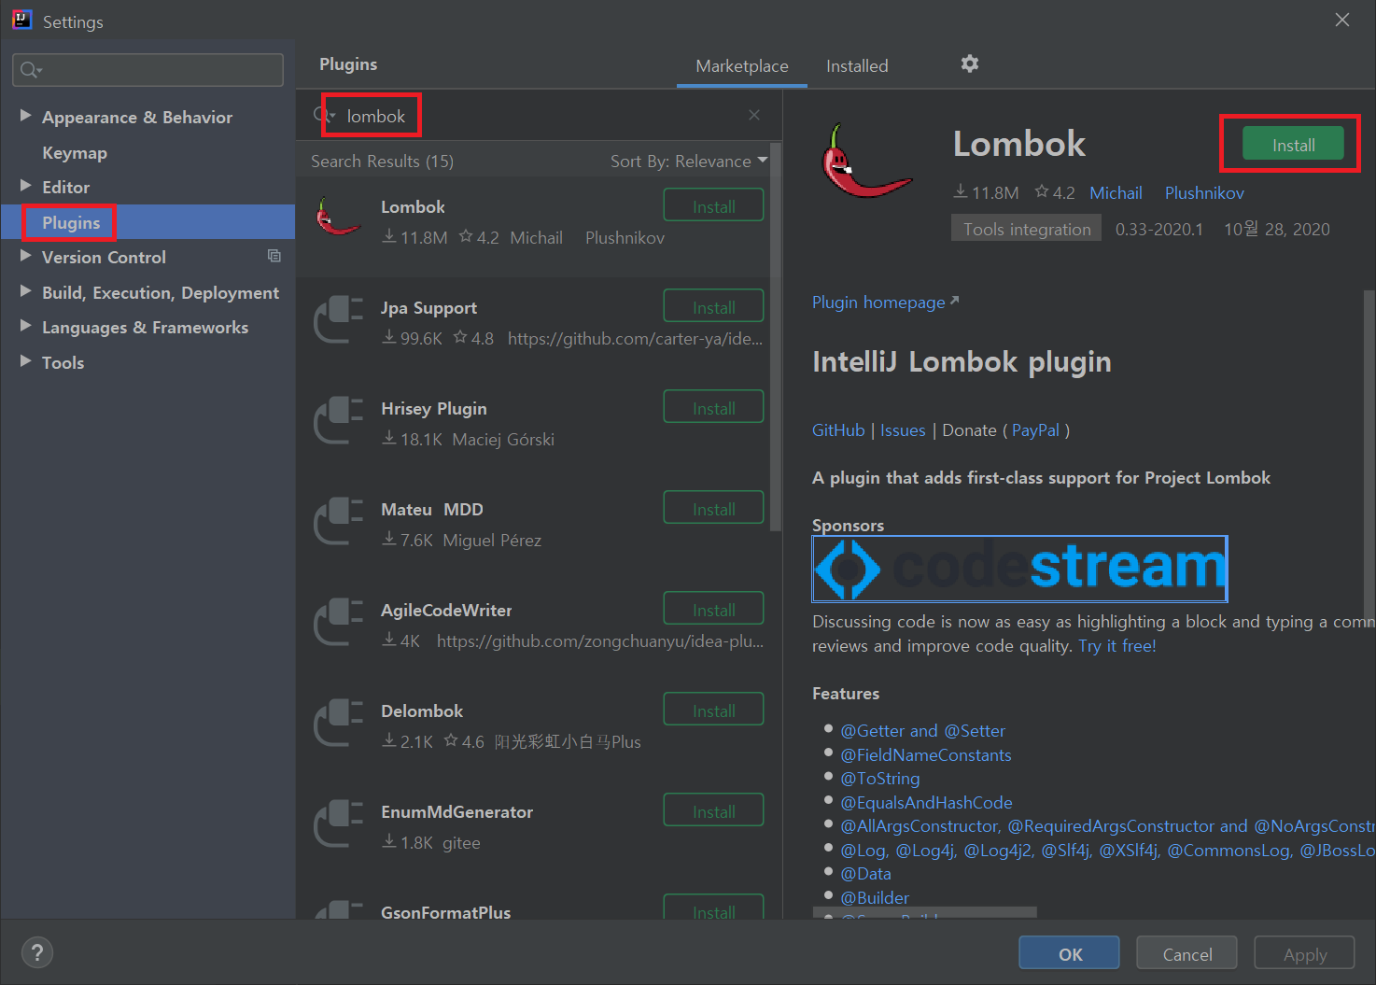
Task: Click the OK button
Action: pos(1070,953)
